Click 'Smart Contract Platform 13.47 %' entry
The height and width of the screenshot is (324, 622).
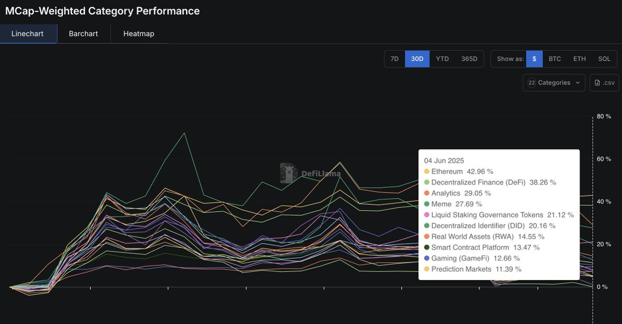(481, 247)
